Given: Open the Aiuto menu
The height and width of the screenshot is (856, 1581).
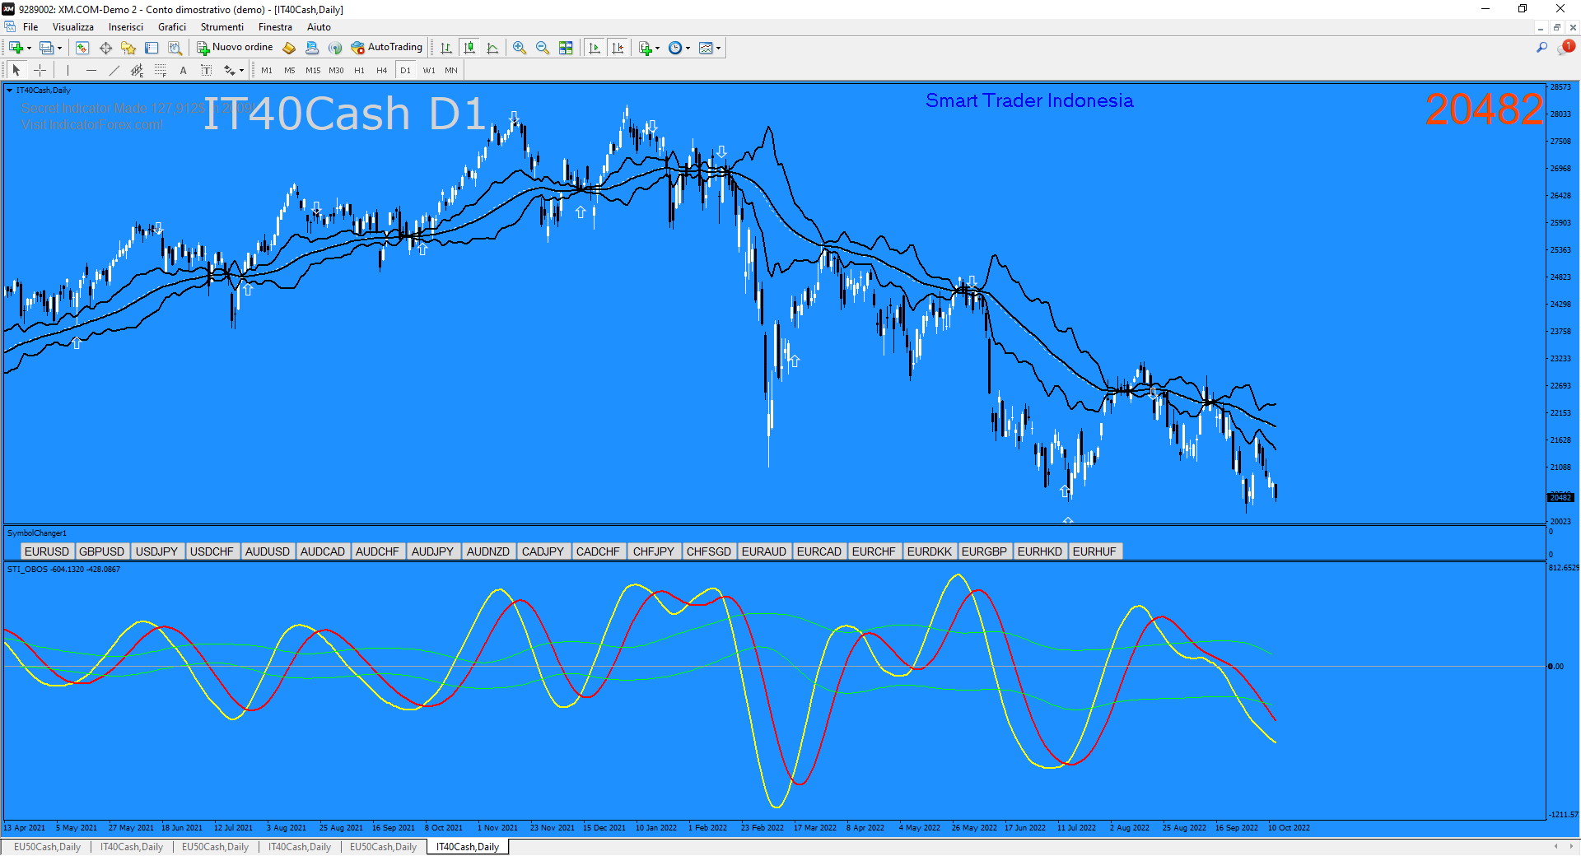Looking at the screenshot, I should tap(319, 27).
